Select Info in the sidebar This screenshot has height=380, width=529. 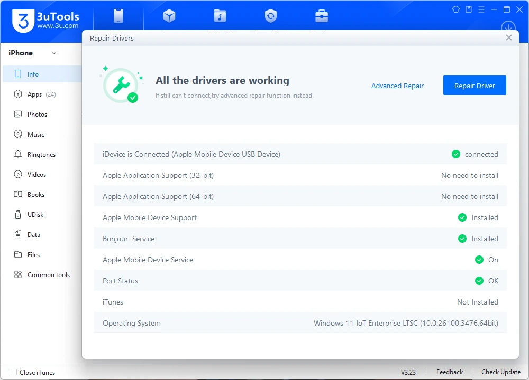[x=42, y=74]
